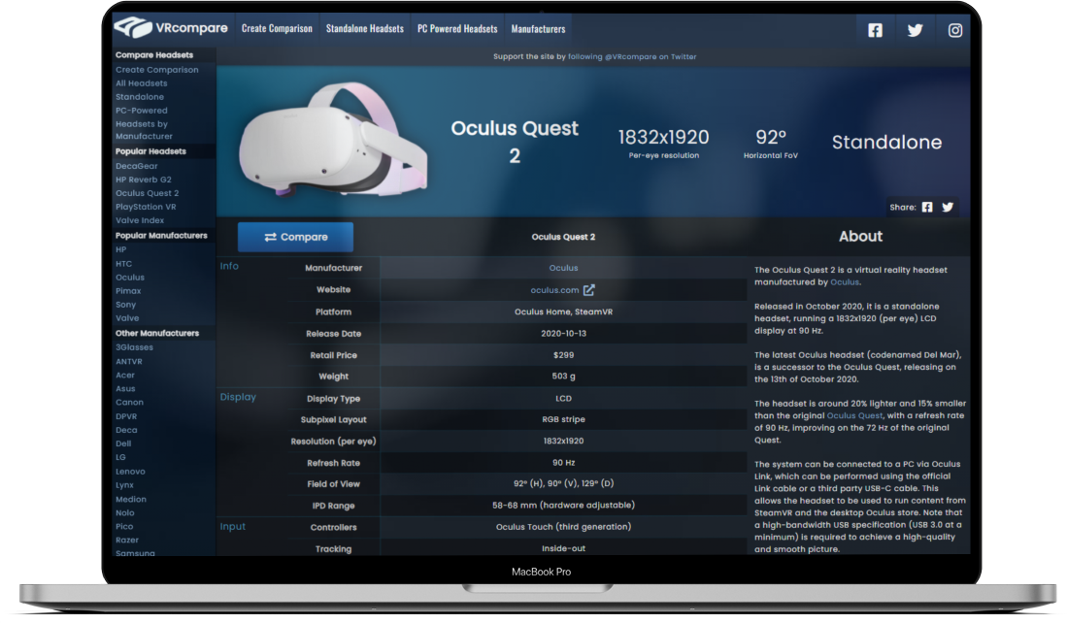Screen dimensions: 1067x623
Task: Click the blue Compare button
Action: (x=295, y=237)
